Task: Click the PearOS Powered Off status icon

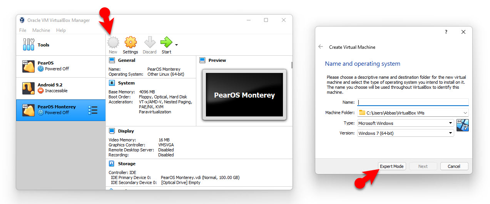Action: pyautogui.click(x=41, y=69)
